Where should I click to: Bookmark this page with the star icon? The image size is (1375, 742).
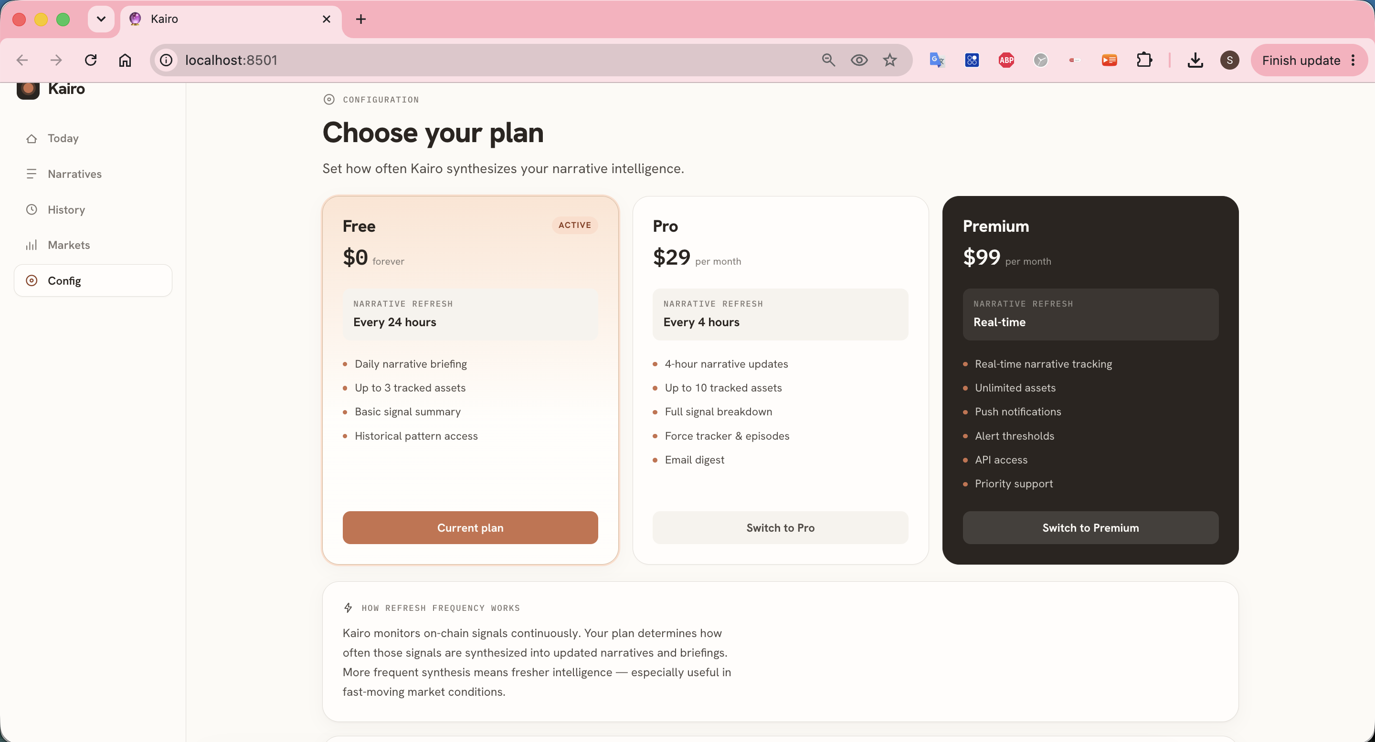889,60
